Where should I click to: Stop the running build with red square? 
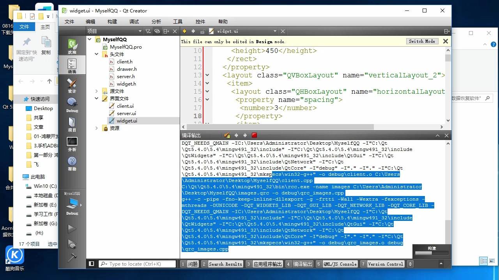pyautogui.click(x=255, y=135)
